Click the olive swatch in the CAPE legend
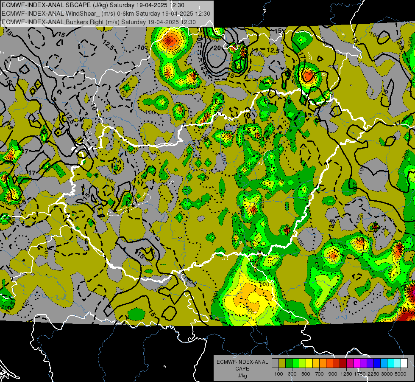 click(282, 363)
